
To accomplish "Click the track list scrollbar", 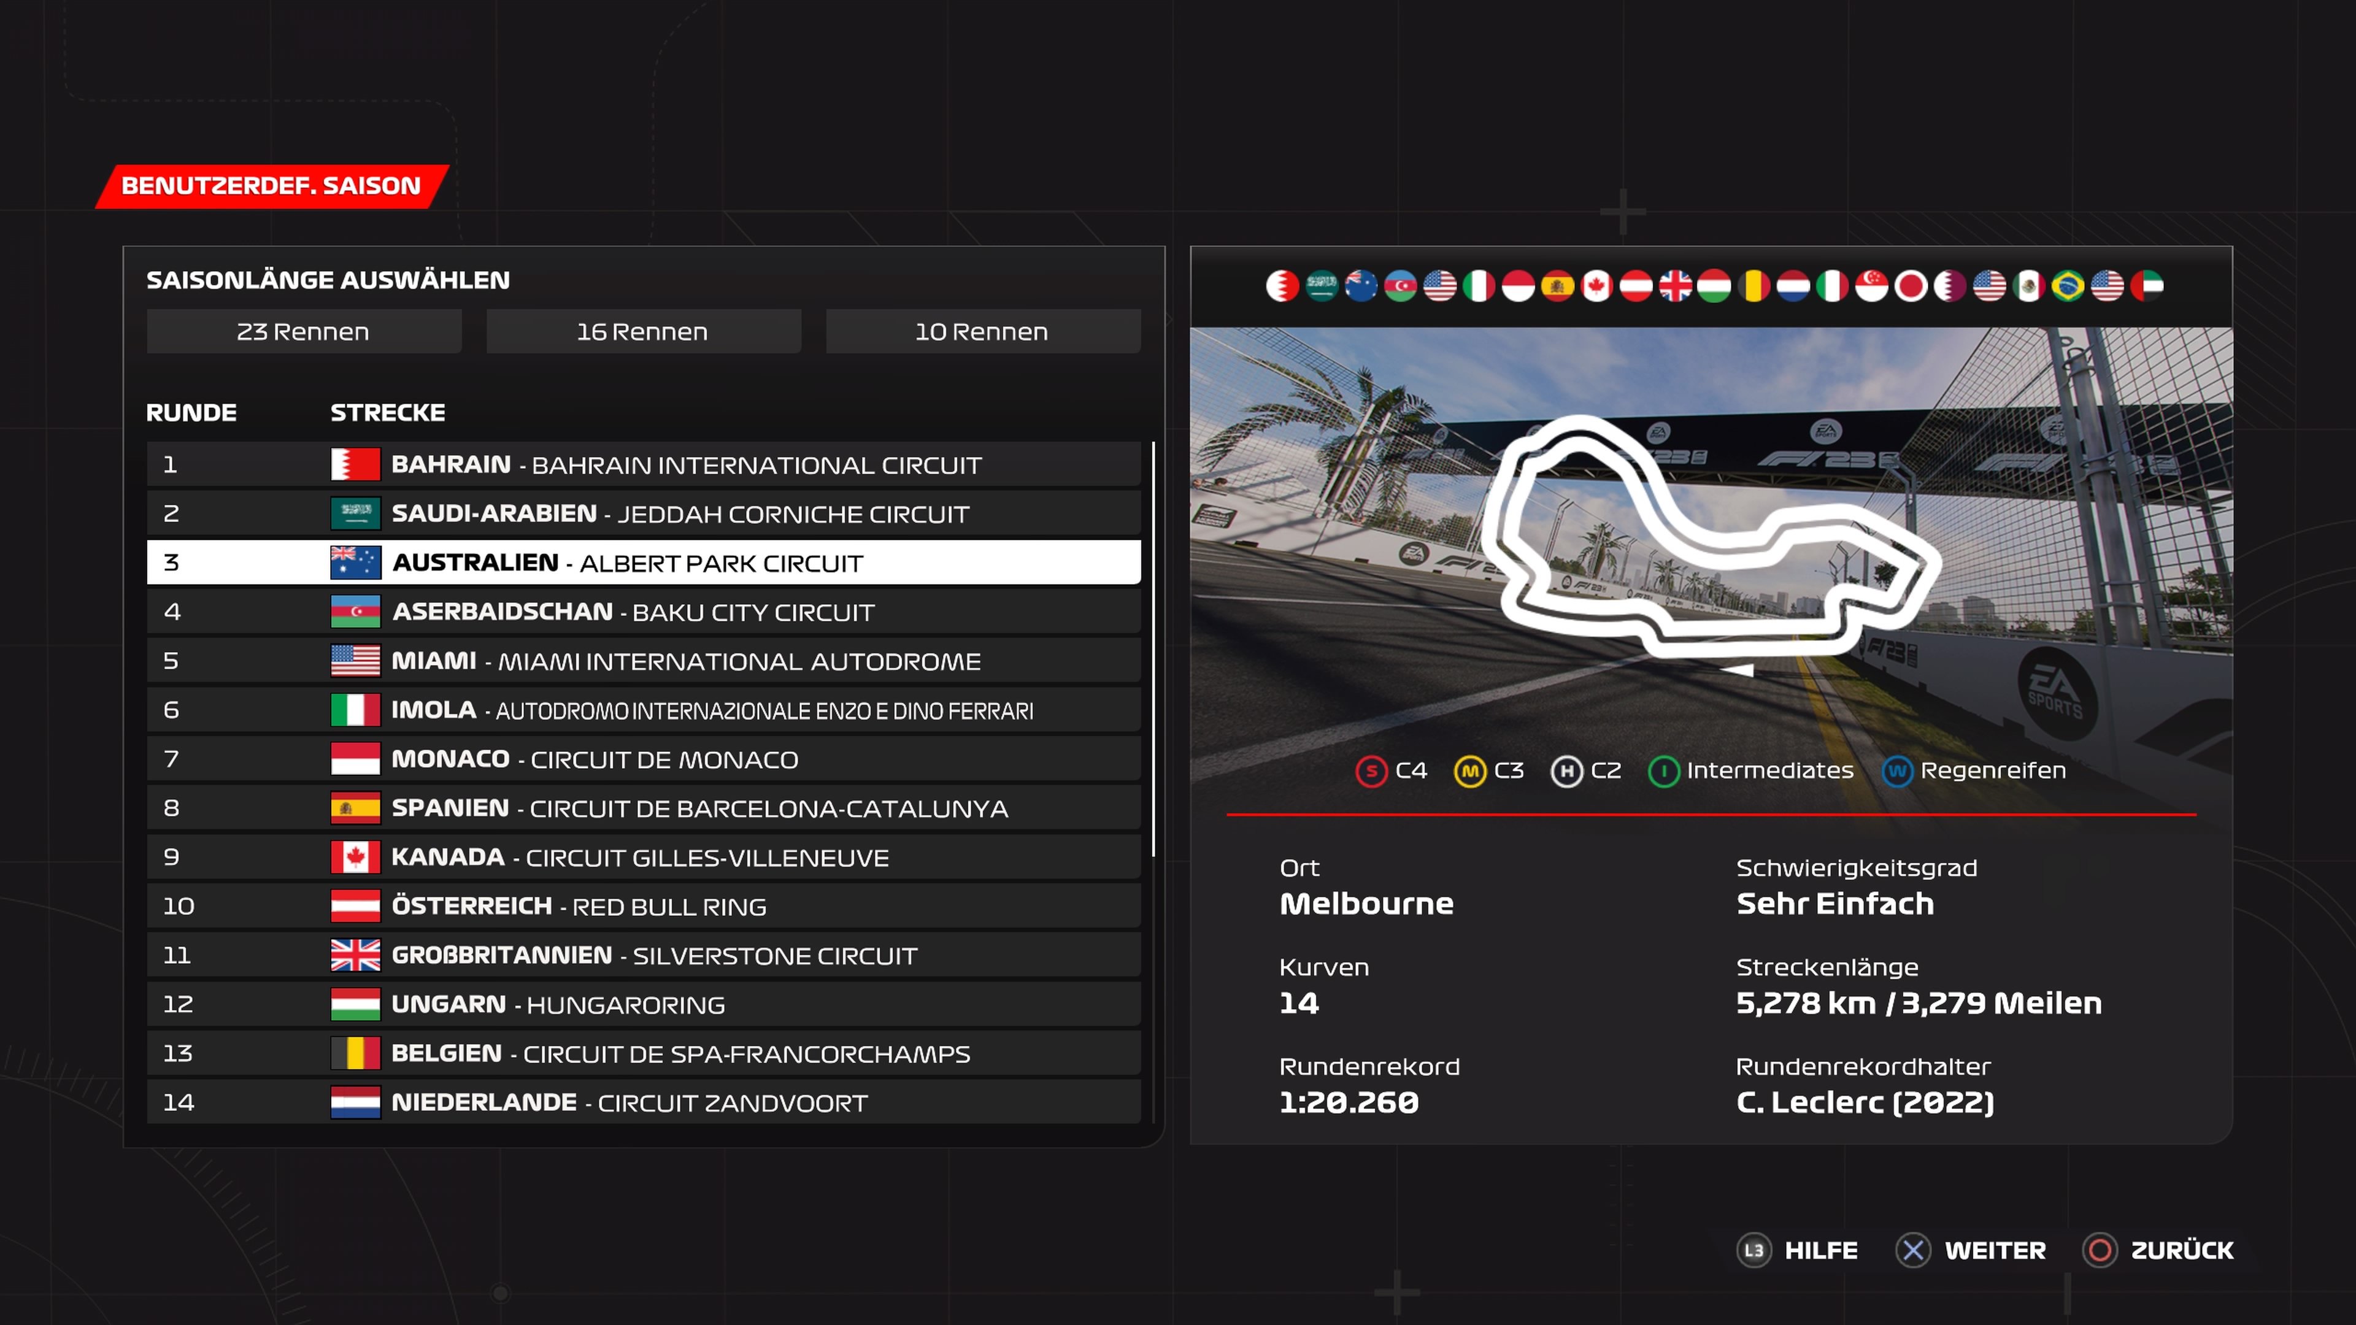I will (1153, 649).
